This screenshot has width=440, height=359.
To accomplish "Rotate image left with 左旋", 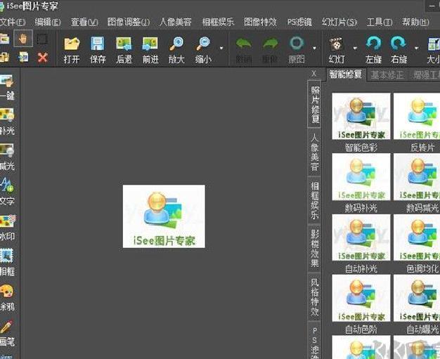I will 373,44.
